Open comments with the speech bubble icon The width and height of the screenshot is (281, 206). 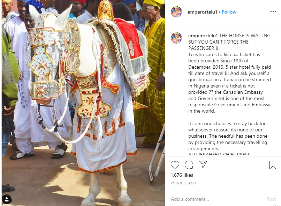189,165
